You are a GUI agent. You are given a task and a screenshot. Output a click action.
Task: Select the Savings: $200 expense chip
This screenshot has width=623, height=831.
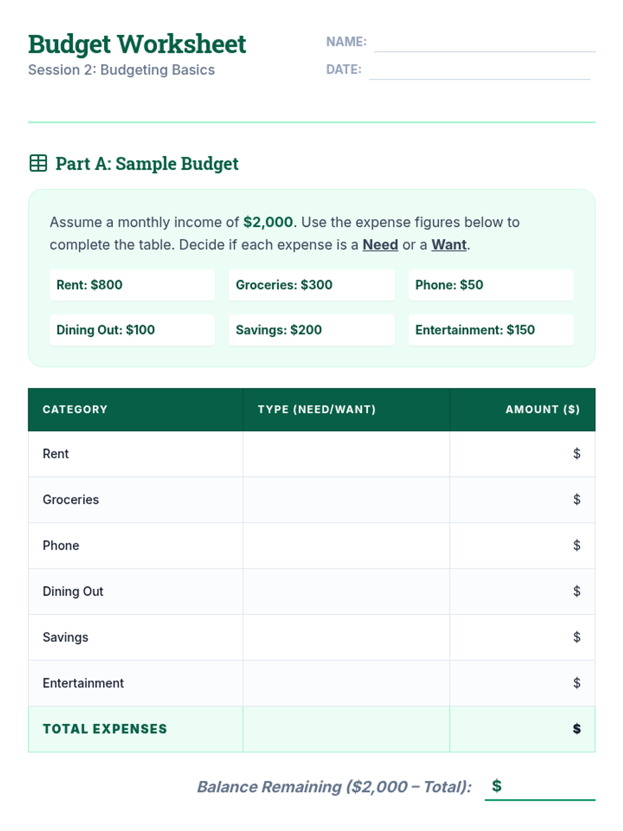pyautogui.click(x=311, y=330)
